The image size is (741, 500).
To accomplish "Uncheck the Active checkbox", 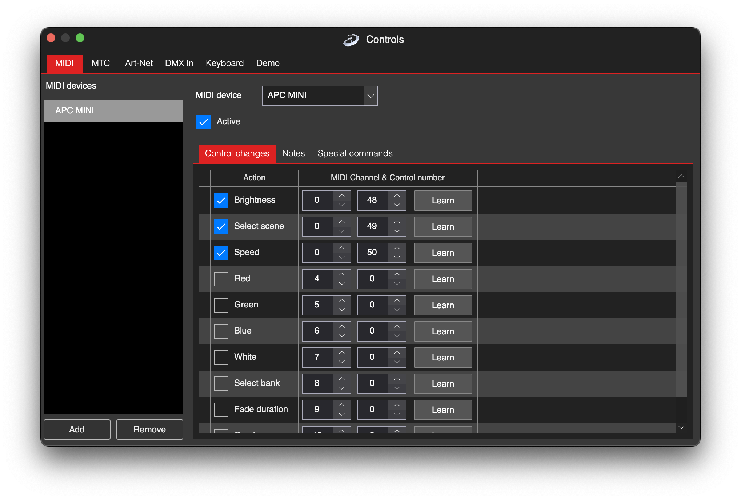I will (x=204, y=122).
